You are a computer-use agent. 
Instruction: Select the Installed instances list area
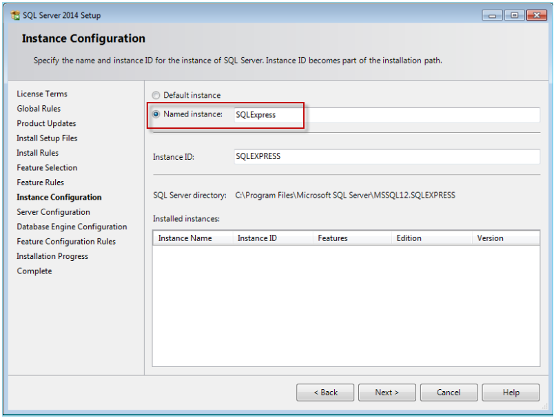[344, 296]
